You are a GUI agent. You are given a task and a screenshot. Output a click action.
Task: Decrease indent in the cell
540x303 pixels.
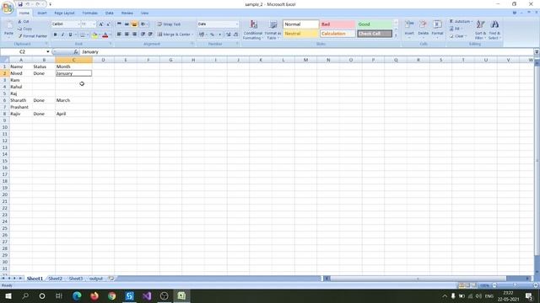[x=143, y=34]
